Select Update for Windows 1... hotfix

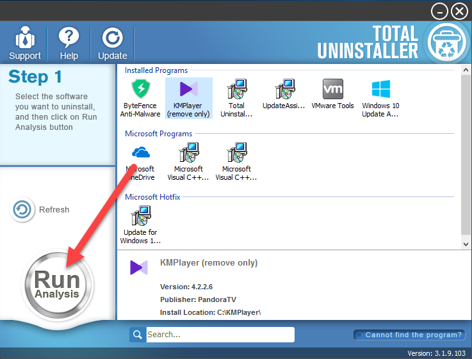pyautogui.click(x=140, y=225)
